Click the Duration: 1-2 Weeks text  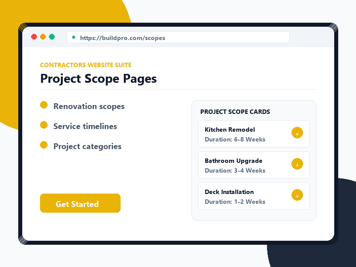235,202
